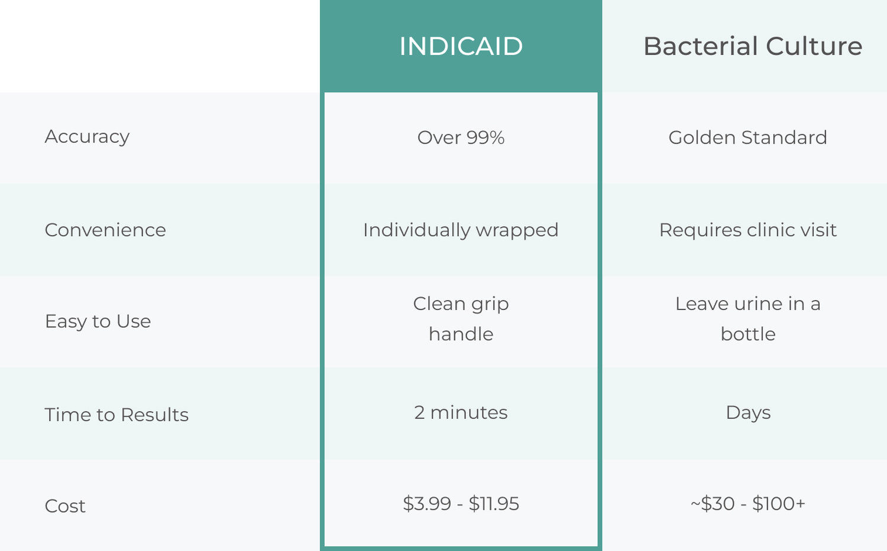887x551 pixels.
Task: Click Leave urine in a bottle text
Action: point(747,319)
